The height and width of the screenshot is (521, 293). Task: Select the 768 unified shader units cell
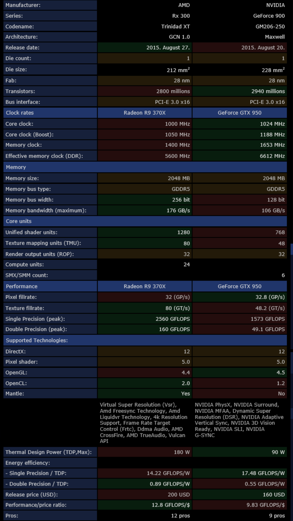240,232
